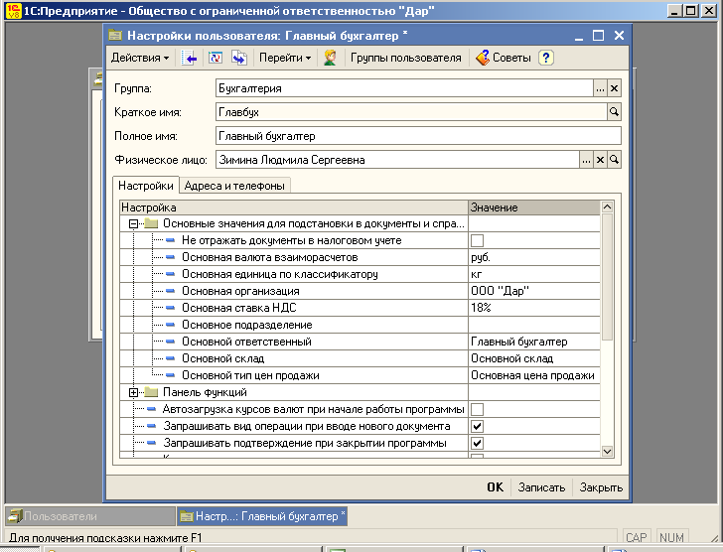Switch to the Настройки tab
The image size is (723, 552).
(146, 186)
